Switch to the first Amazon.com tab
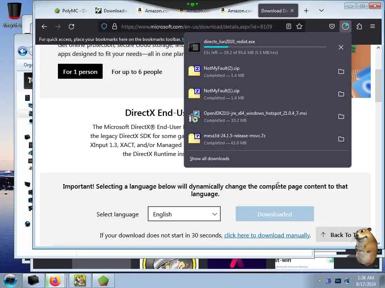This screenshot has width=385, height=288. (x=153, y=11)
